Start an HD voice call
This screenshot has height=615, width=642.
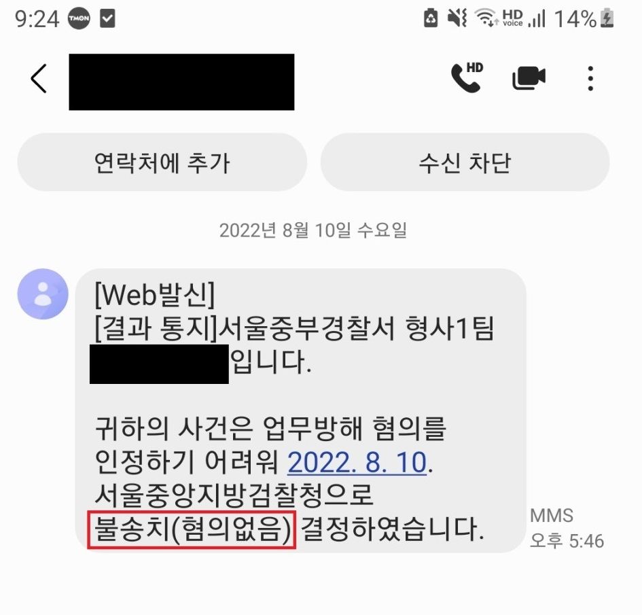(467, 77)
